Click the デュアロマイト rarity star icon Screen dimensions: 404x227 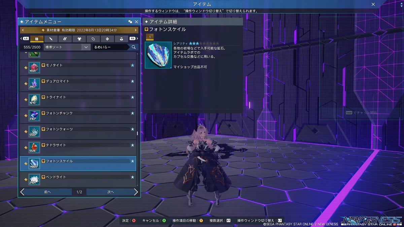[x=133, y=81]
